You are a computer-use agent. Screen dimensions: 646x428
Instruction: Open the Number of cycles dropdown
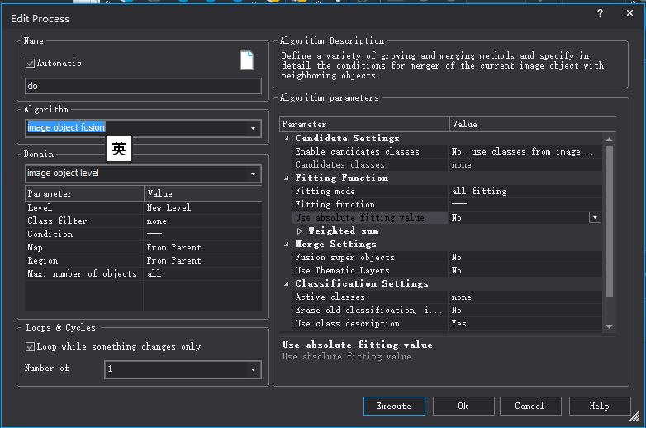coord(253,369)
